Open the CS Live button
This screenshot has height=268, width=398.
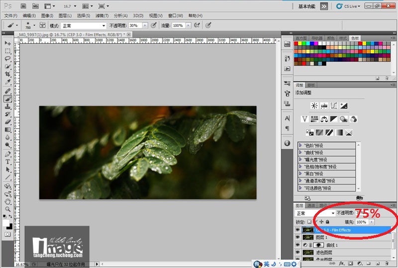pos(348,6)
